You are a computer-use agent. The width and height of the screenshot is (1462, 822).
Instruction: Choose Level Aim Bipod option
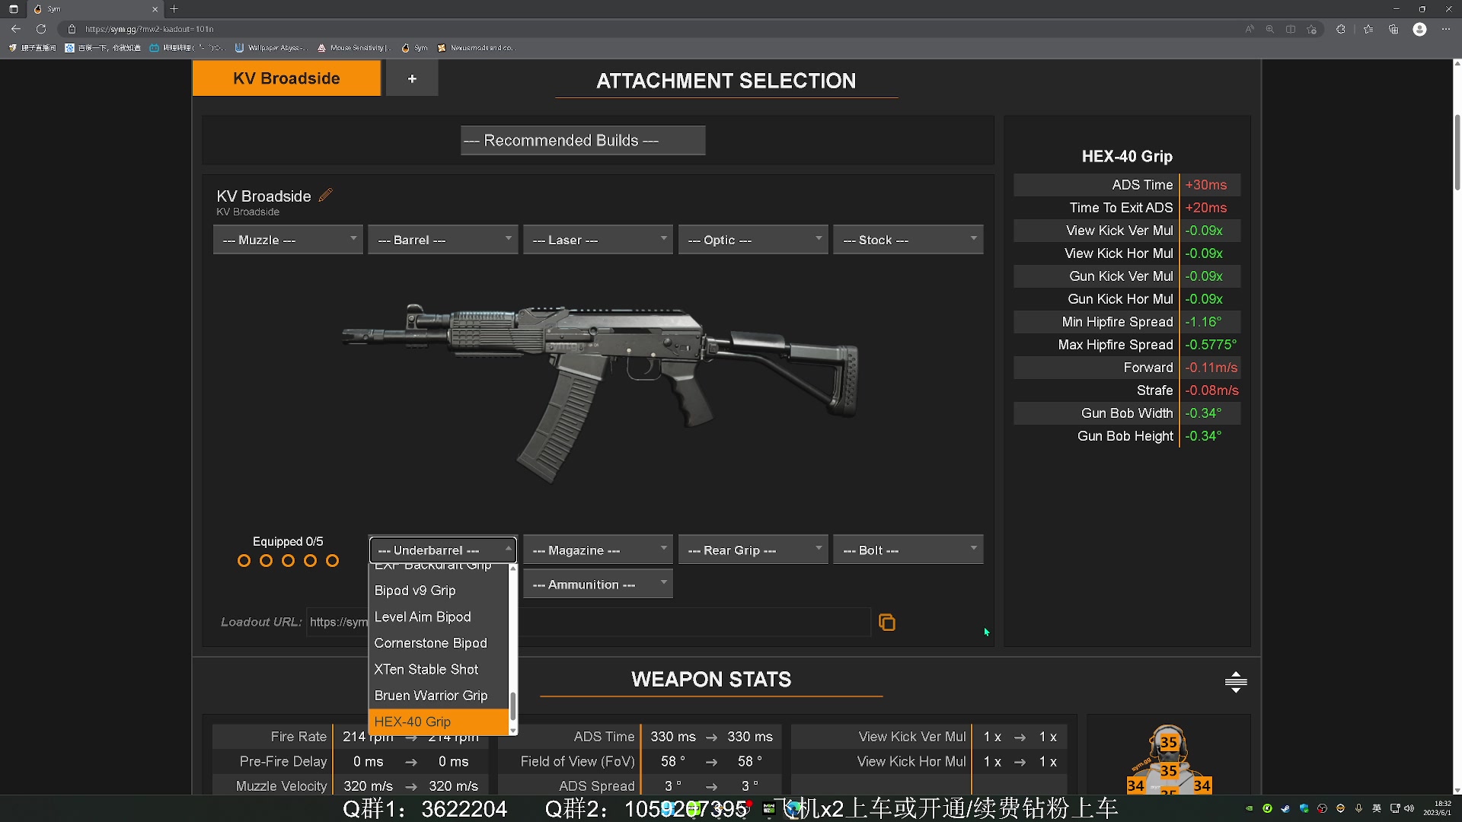[439, 616]
